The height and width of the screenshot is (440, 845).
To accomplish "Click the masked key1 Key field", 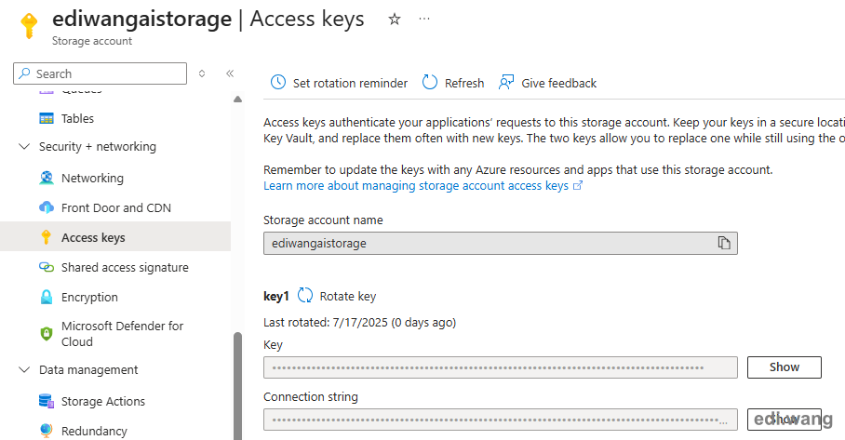I will point(500,367).
